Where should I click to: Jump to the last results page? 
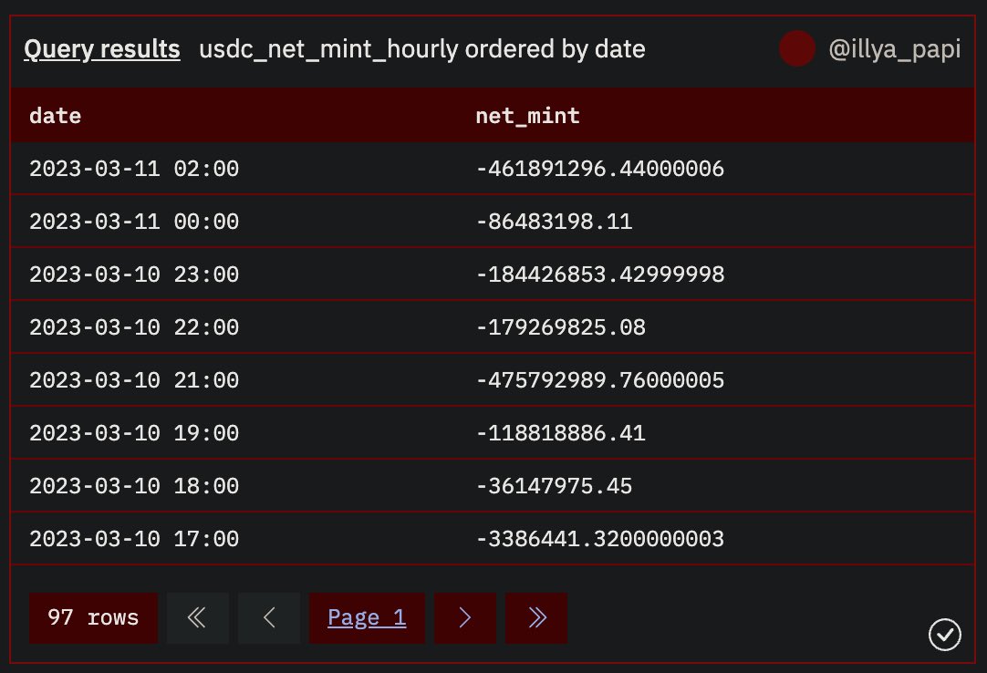coord(536,618)
